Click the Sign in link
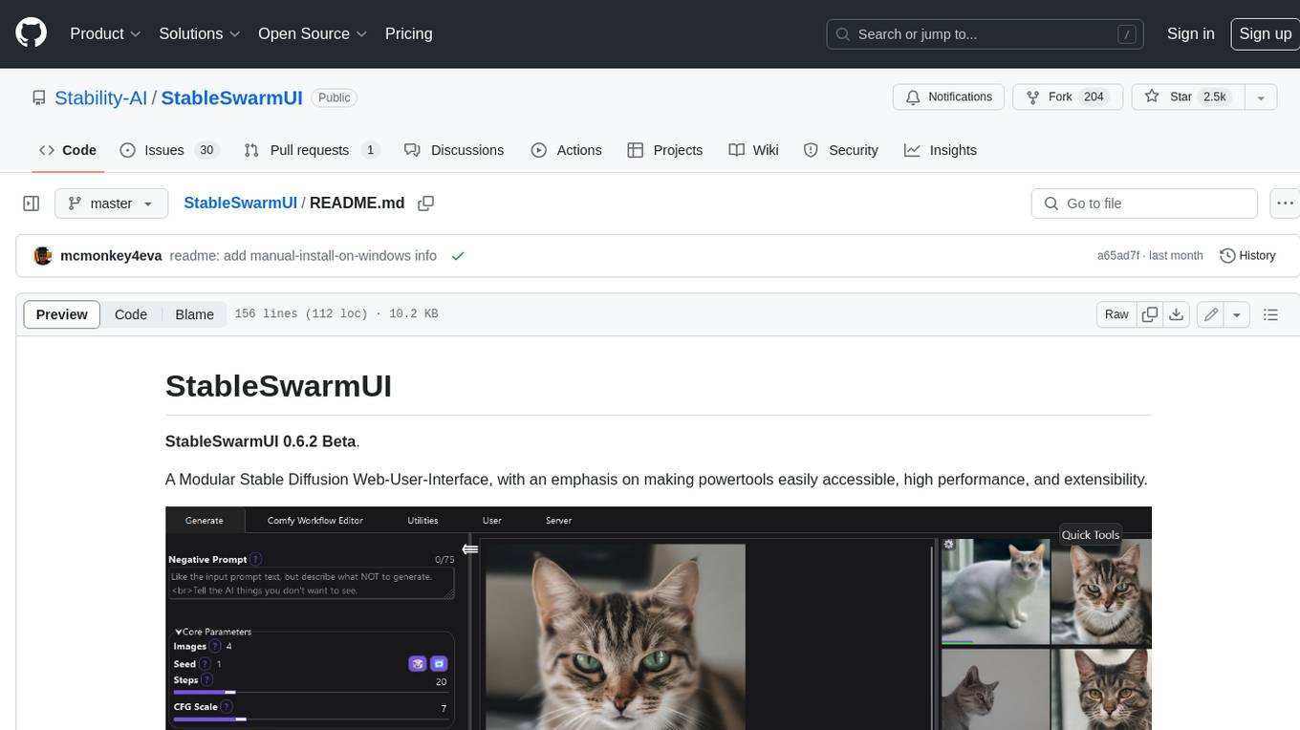This screenshot has width=1300, height=730. pyautogui.click(x=1190, y=33)
